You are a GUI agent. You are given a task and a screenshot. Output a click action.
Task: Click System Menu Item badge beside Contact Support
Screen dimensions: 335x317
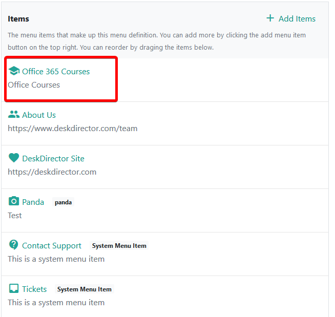click(x=119, y=246)
